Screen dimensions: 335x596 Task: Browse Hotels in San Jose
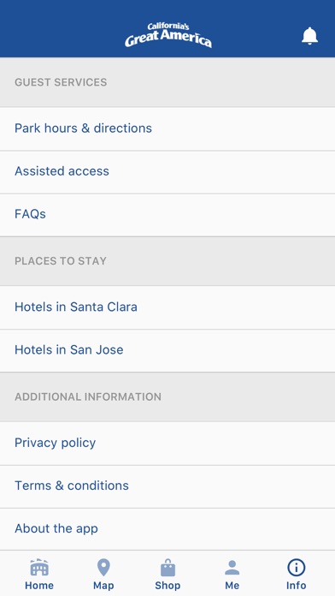[167, 350]
